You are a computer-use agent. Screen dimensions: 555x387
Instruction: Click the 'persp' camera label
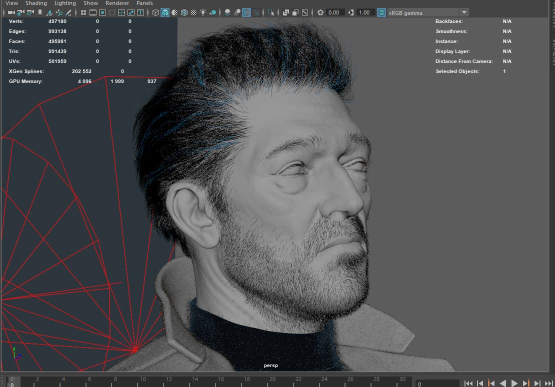271,365
